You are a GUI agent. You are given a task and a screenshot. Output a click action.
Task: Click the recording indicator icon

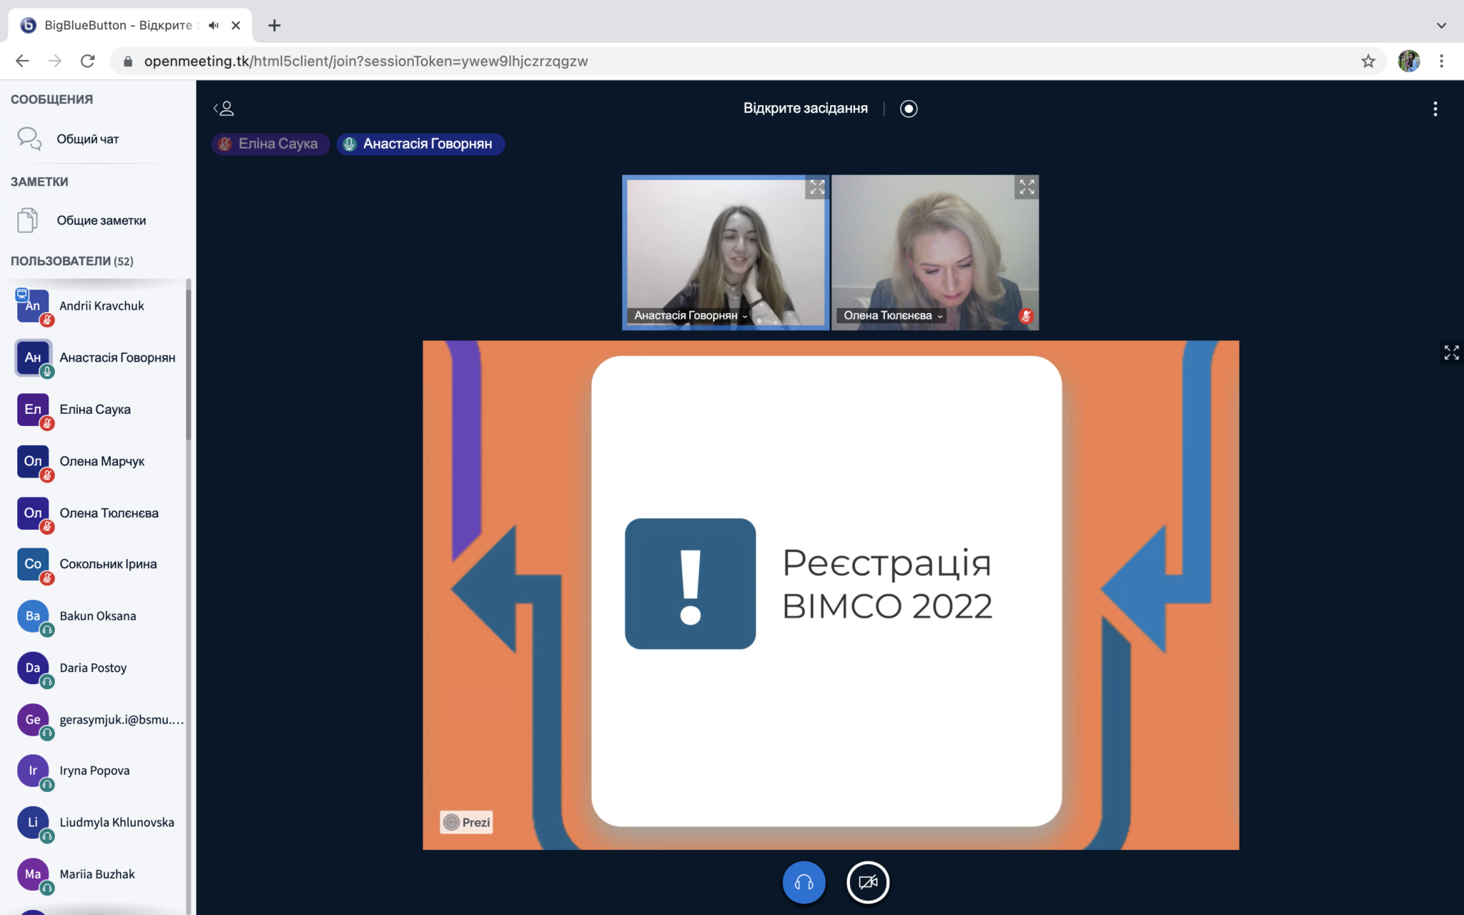point(909,109)
